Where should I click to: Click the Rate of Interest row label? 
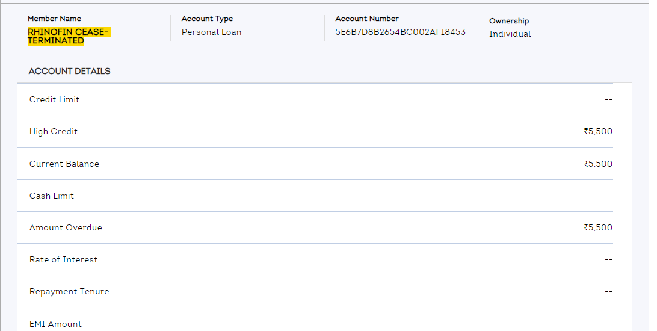(63, 259)
